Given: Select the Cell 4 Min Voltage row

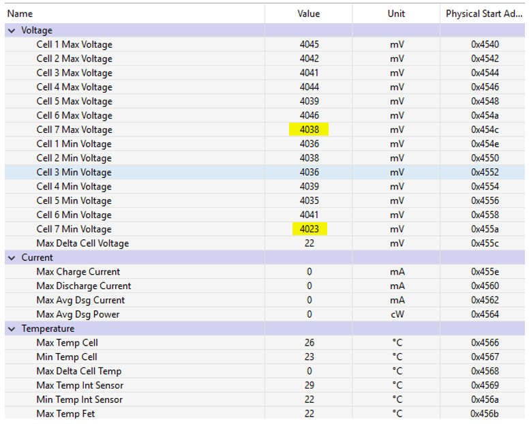Looking at the screenshot, I should 264,187.
